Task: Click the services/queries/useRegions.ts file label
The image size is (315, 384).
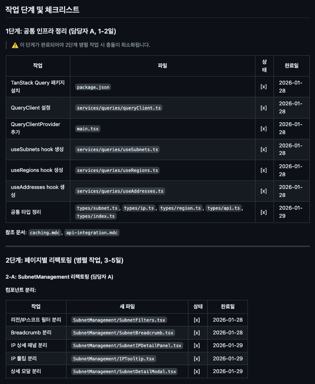Action: (x=117, y=170)
